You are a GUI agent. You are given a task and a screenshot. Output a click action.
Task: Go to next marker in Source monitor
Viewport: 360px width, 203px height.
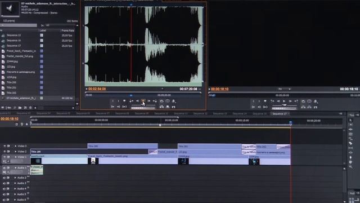(x=155, y=101)
